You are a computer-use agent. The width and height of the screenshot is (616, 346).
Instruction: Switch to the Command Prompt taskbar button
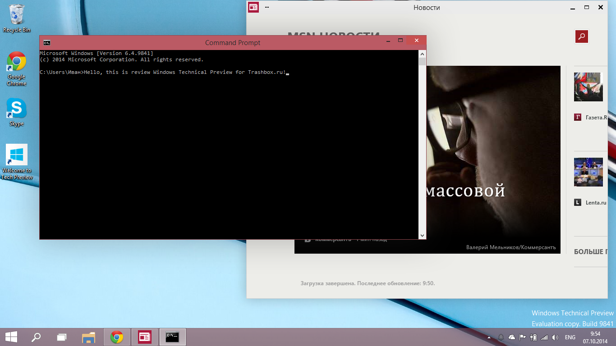click(x=172, y=337)
